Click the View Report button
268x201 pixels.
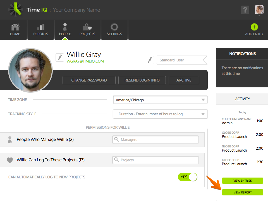pyautogui.click(x=242, y=192)
